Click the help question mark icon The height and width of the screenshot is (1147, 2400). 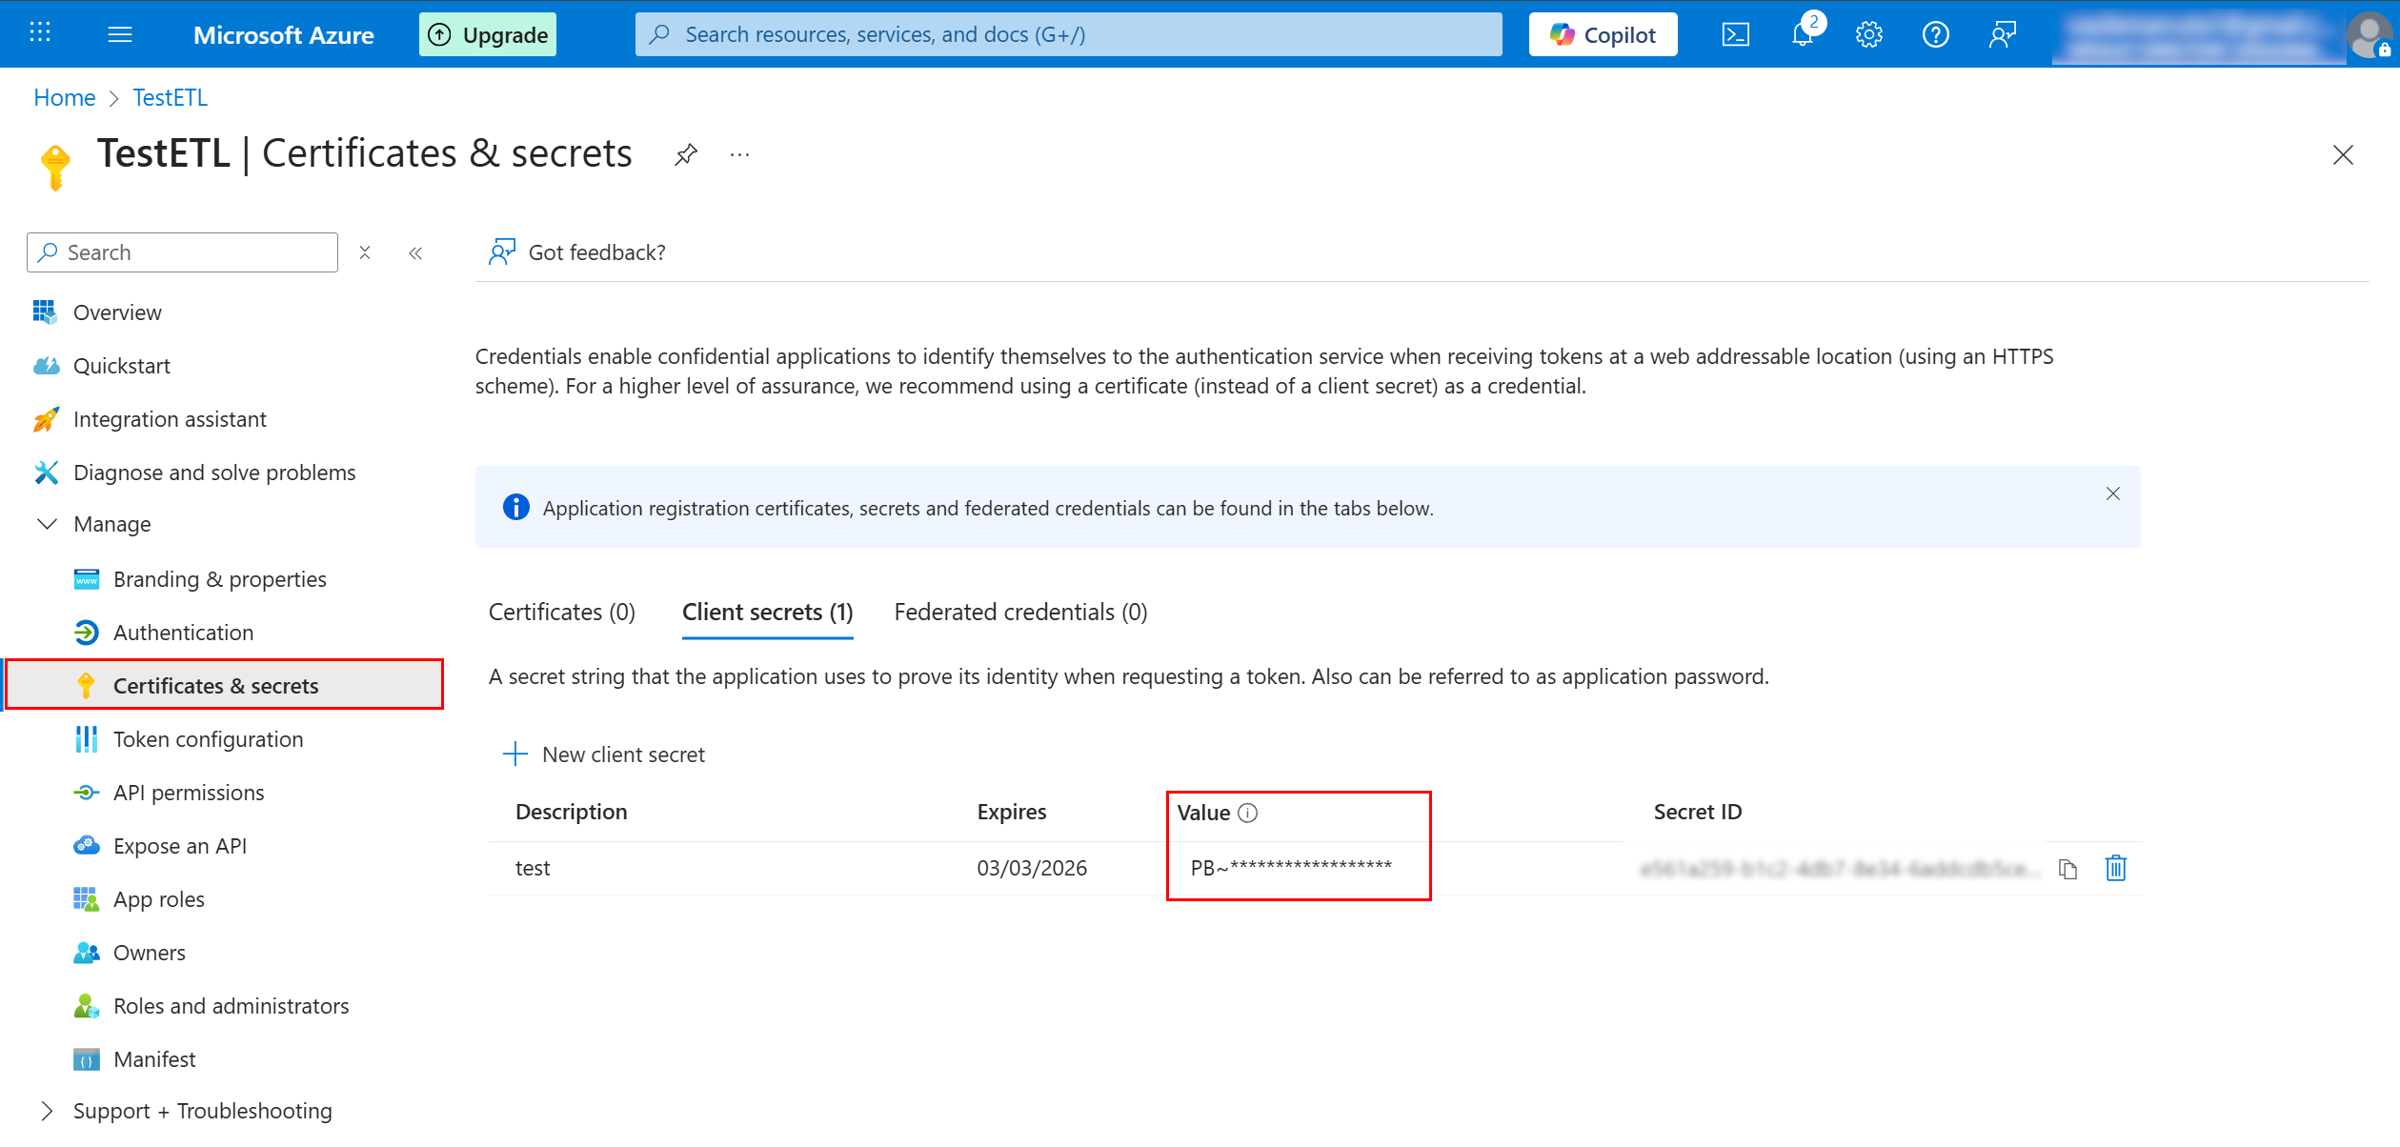click(1935, 35)
